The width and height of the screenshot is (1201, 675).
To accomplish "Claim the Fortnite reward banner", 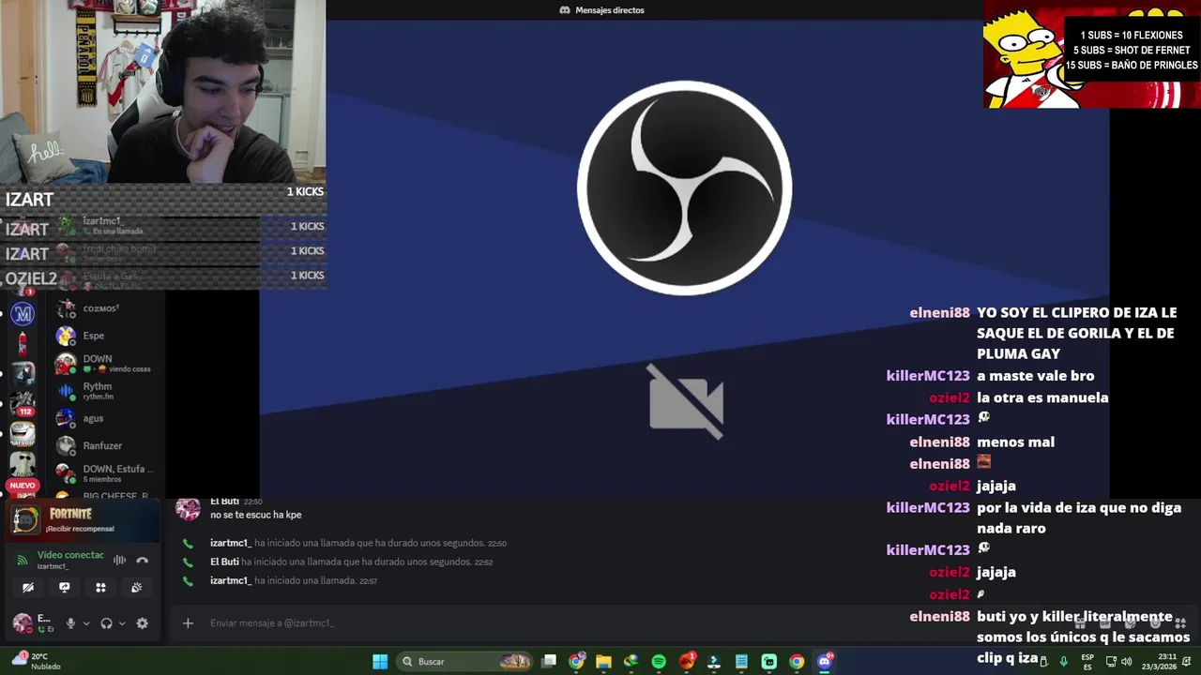I will coord(84,520).
